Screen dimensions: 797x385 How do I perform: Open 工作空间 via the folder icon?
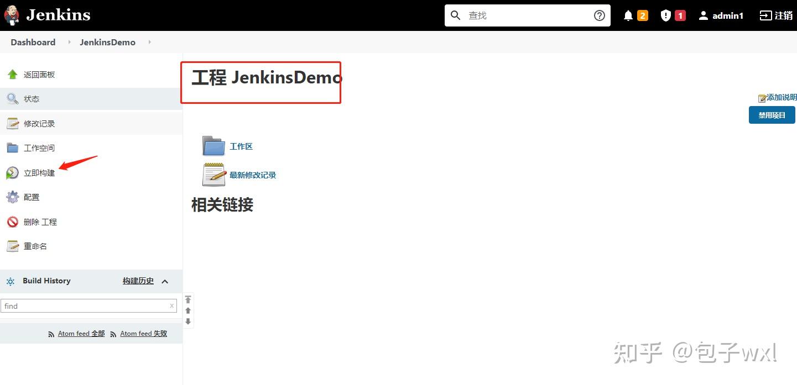pos(12,147)
